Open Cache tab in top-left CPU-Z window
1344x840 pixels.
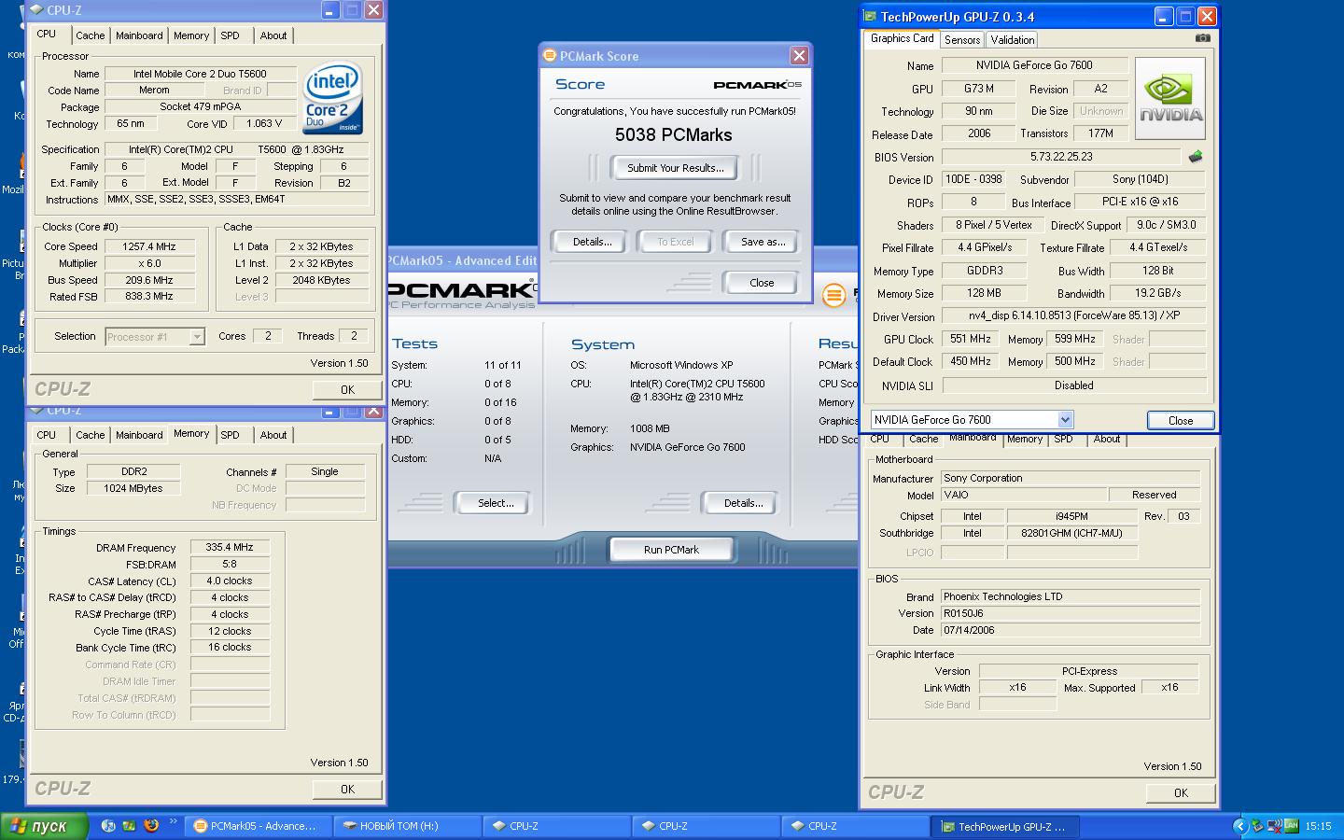pos(91,35)
